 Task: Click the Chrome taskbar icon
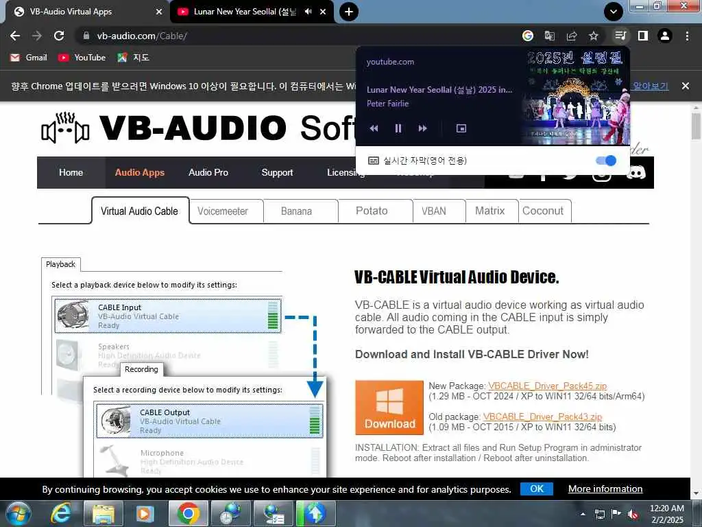(188, 513)
